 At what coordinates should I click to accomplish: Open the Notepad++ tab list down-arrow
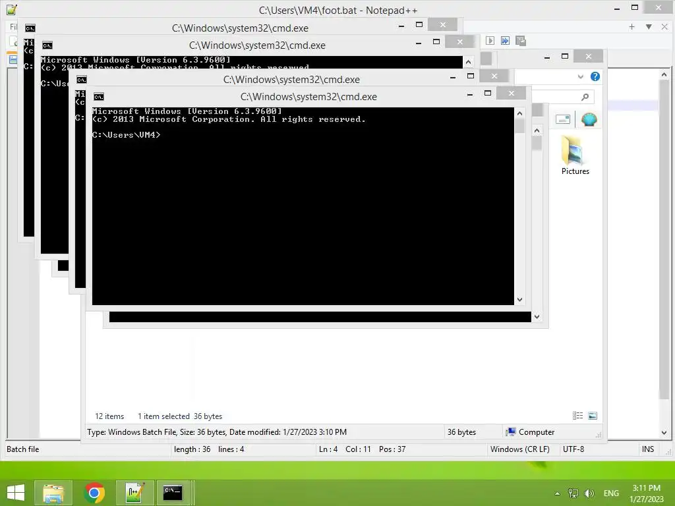click(649, 26)
